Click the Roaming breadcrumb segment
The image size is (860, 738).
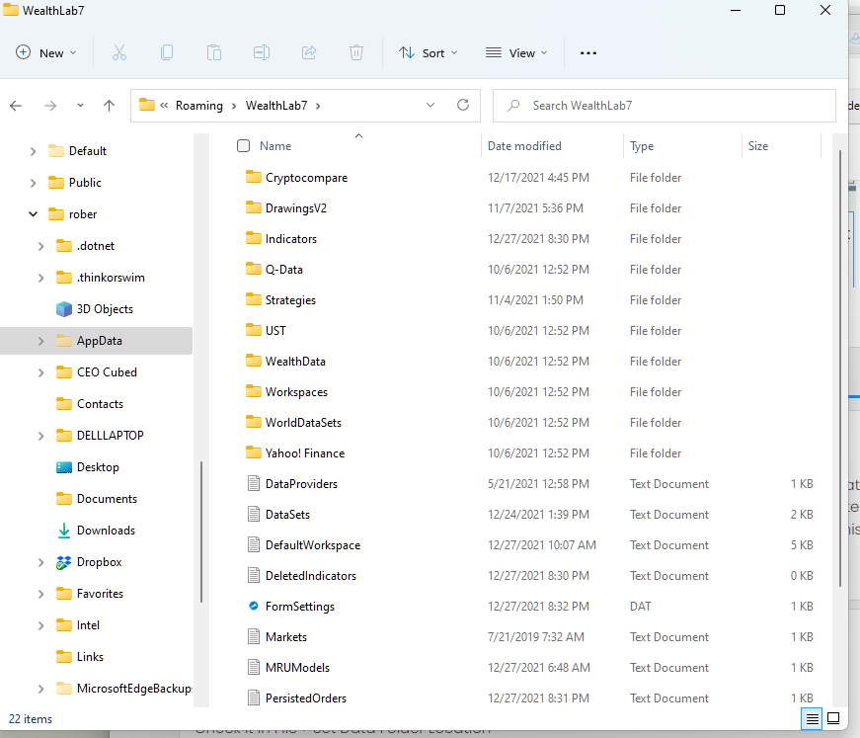pyautogui.click(x=199, y=106)
